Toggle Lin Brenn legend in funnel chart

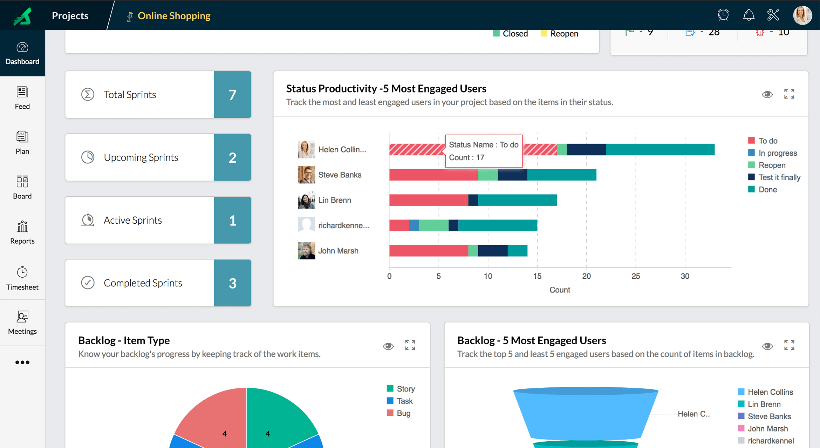[759, 404]
